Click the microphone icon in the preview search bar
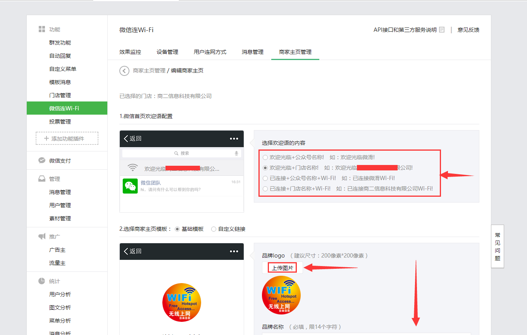The width and height of the screenshot is (527, 335). coord(236,153)
